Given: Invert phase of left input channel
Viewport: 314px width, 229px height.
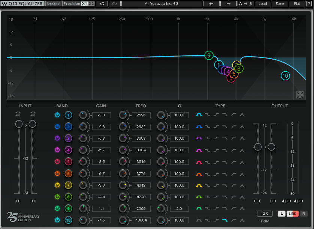Looking at the screenshot, I should coord(18,114).
